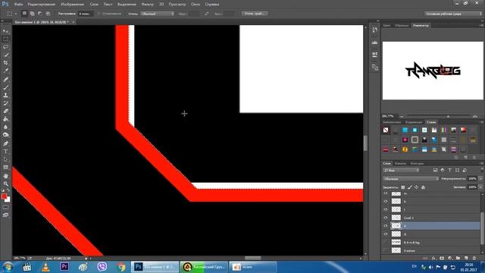The image size is (485, 273).
Task: Open the tool preset picker arrow
Action: [x=15, y=14]
